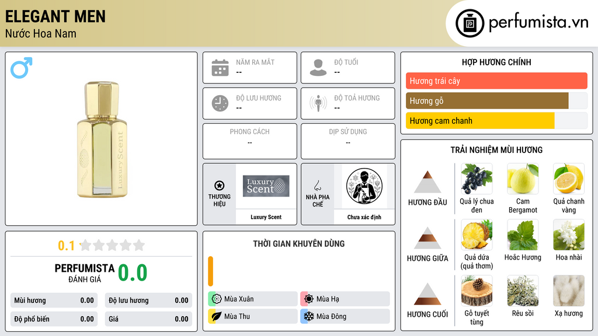Click the perfumista.vn bottle logo
This screenshot has width=598, height=336.
pos(470,23)
